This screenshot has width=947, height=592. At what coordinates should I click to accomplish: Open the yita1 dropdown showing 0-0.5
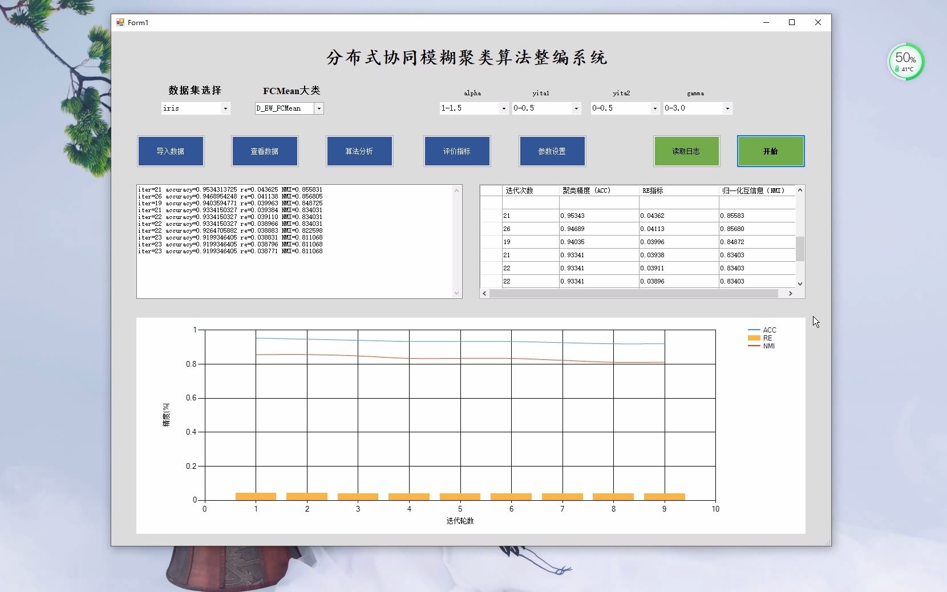point(576,108)
